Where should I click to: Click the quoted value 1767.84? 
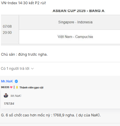(x=9, y=103)
